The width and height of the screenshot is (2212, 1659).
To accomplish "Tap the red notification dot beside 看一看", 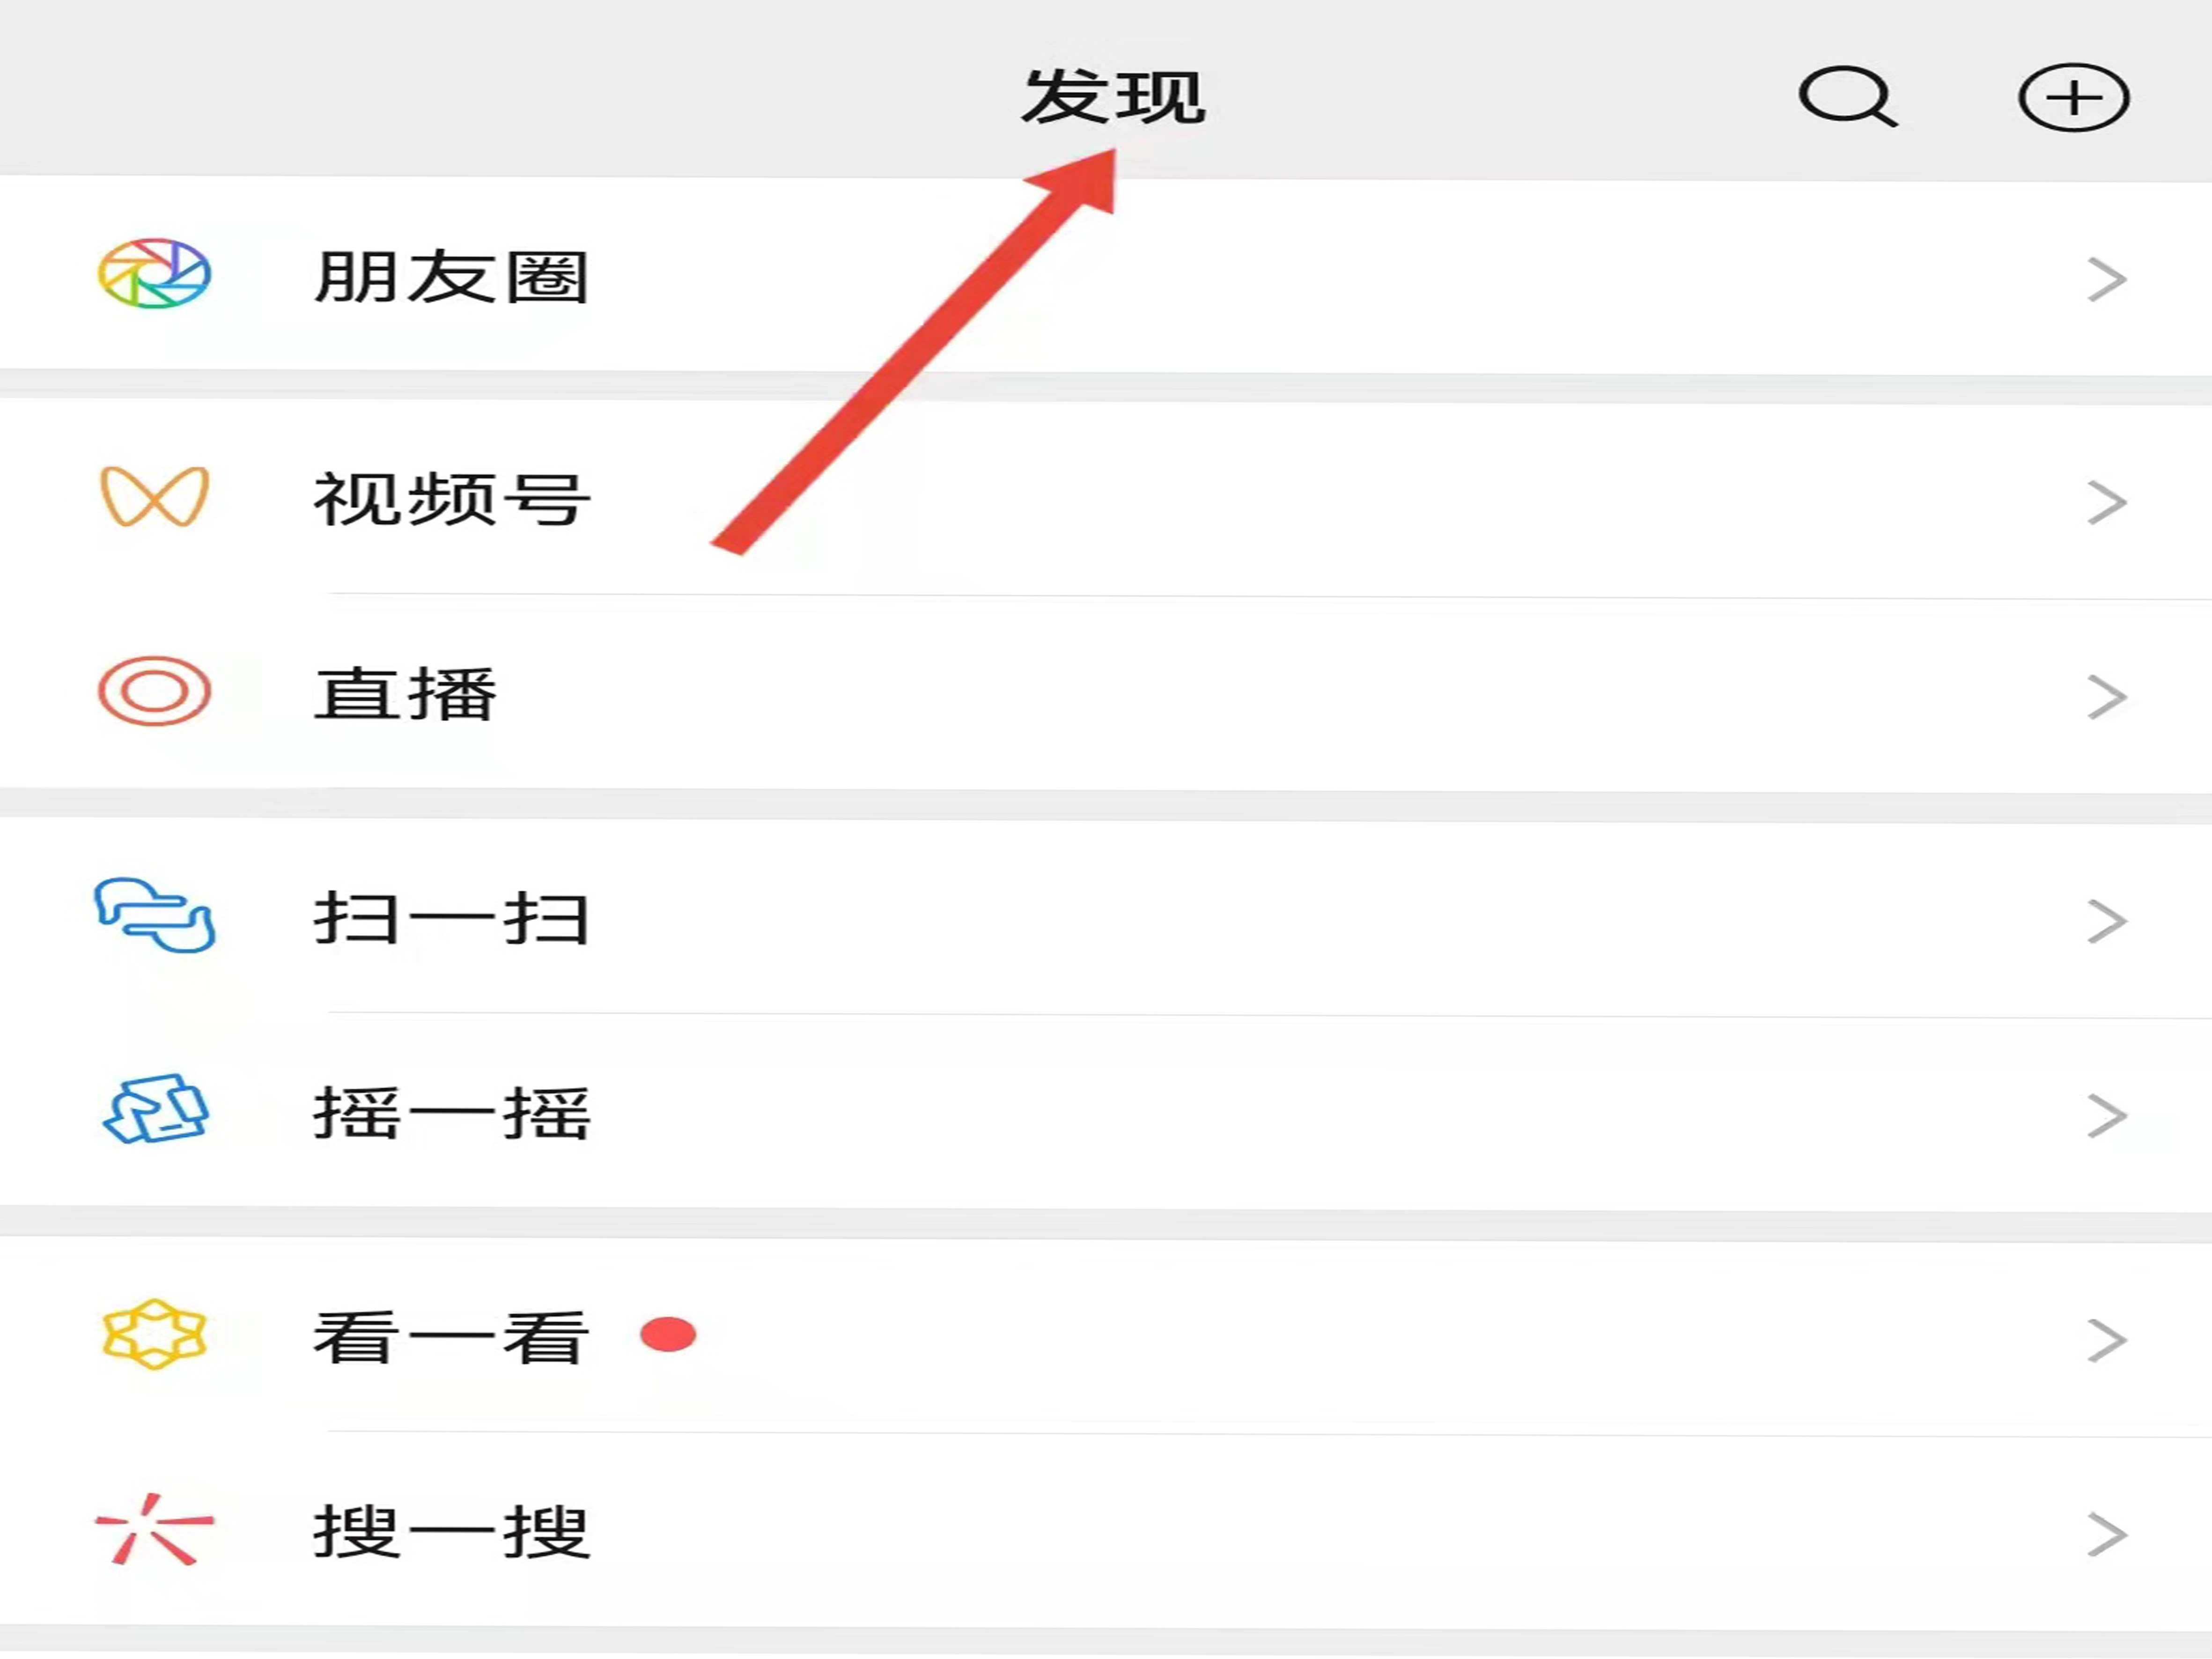I will click(x=668, y=1334).
